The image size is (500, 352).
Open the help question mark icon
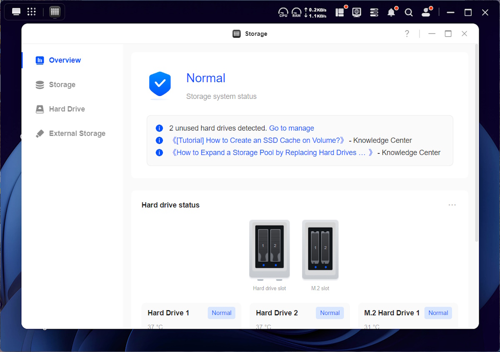[407, 34]
